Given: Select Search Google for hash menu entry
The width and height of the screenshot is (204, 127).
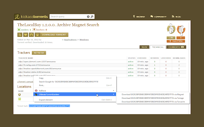Looking at the screenshot, I should [75, 82].
